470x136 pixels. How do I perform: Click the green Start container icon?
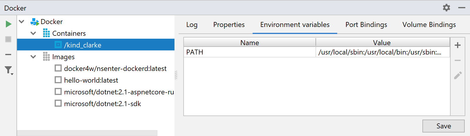coord(9,24)
